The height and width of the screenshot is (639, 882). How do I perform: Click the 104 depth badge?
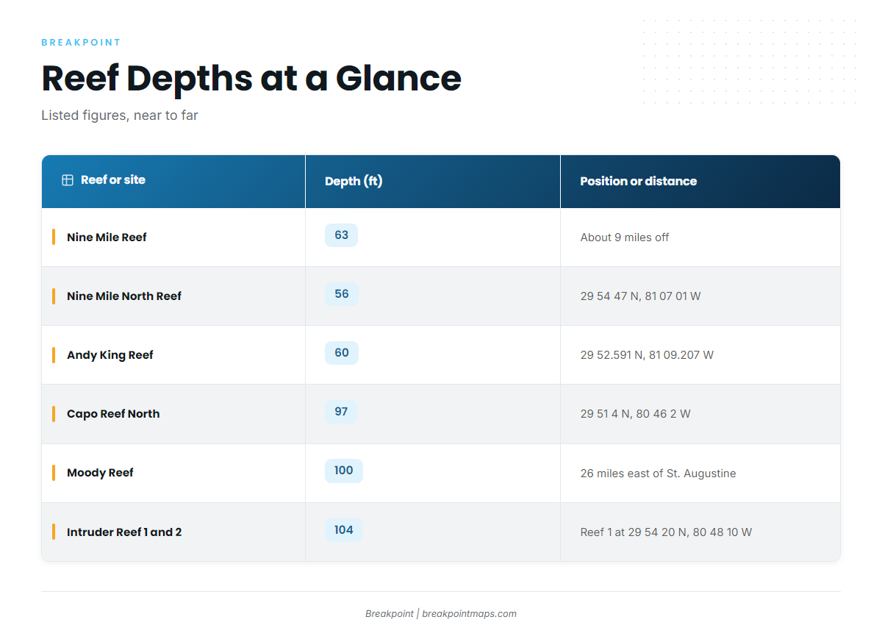tap(344, 529)
